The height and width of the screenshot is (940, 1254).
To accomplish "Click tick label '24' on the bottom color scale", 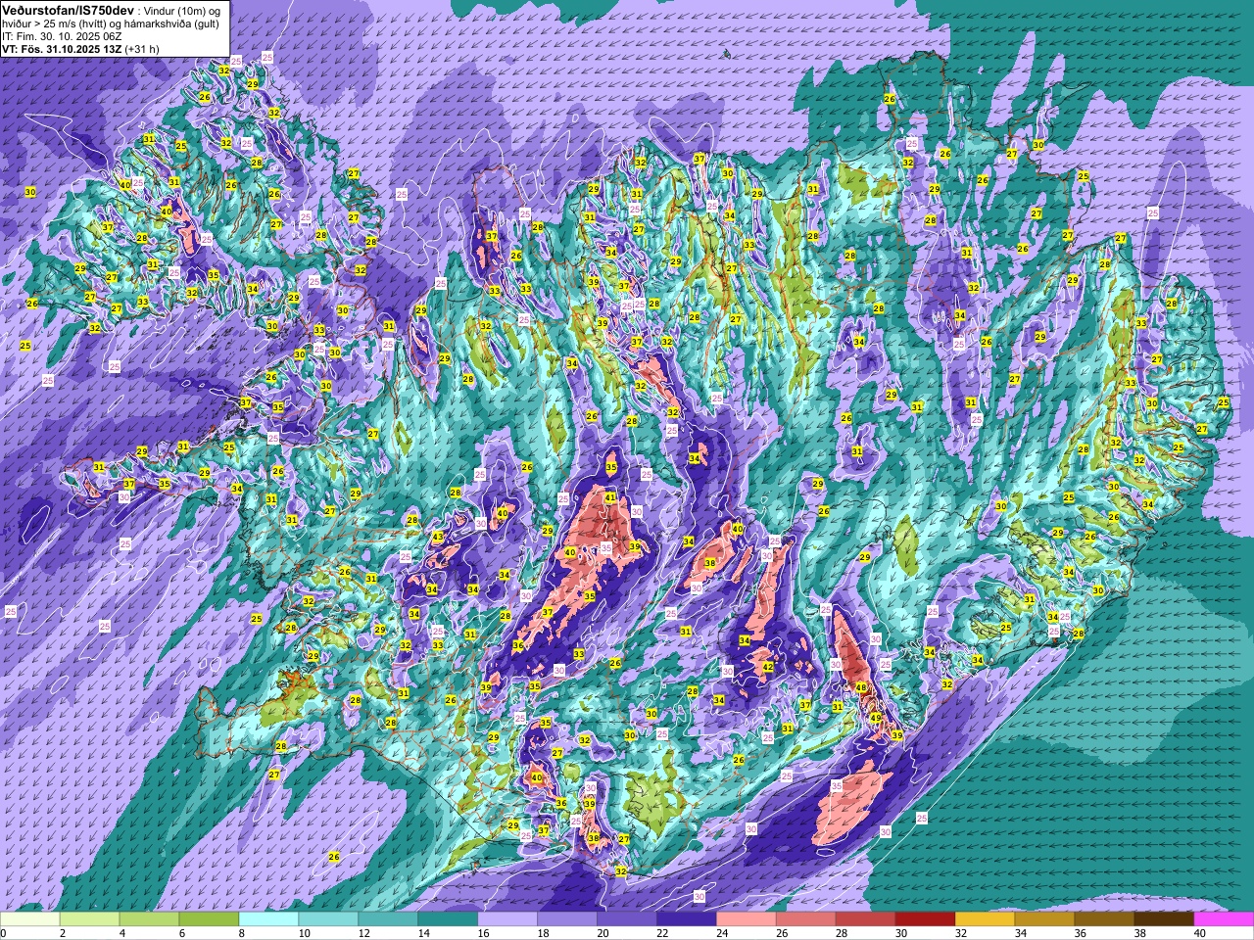I will coord(722,933).
